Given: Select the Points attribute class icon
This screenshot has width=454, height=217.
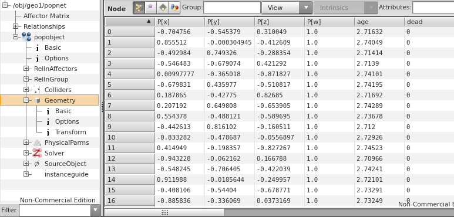Looking at the screenshot, I should point(139,8).
